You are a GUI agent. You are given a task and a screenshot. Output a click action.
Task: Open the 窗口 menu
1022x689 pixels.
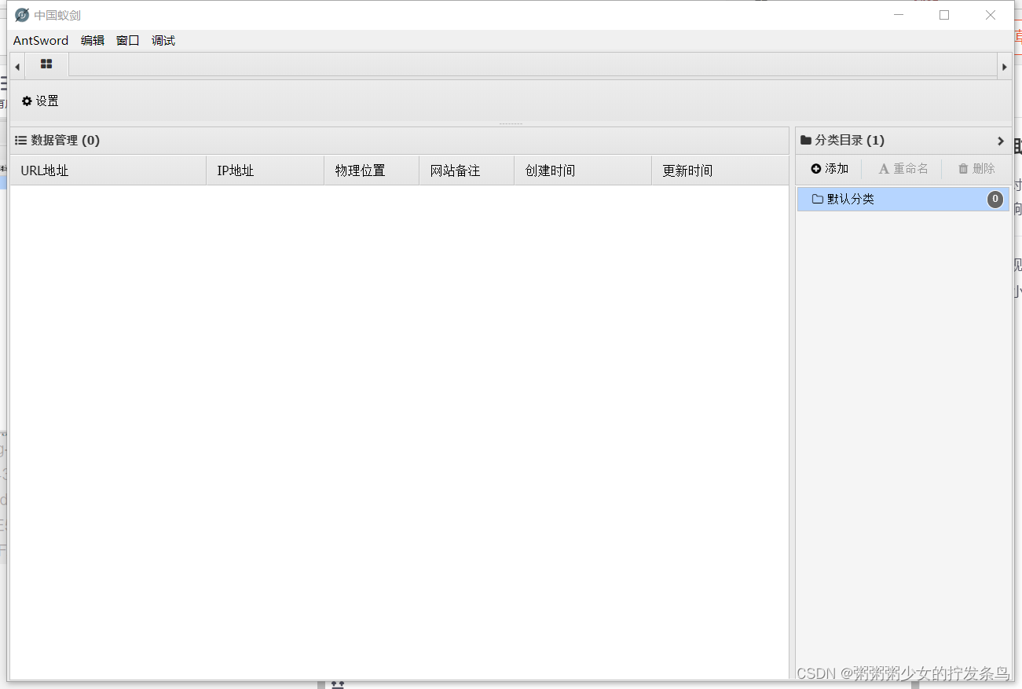pyautogui.click(x=128, y=41)
